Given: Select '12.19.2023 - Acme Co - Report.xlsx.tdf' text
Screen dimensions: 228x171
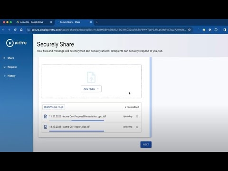Looking at the screenshot, I should pos(69,127).
